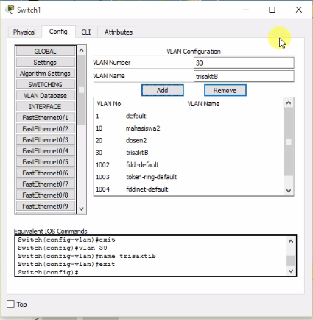Image resolution: width=313 pixels, height=320 pixels.
Task: Open the Attributes tab
Action: 119,32
